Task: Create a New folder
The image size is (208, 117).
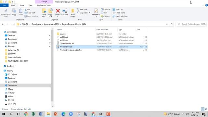Action: point(73,13)
